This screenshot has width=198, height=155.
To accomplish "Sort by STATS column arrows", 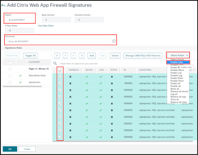I will [x=119, y=70].
